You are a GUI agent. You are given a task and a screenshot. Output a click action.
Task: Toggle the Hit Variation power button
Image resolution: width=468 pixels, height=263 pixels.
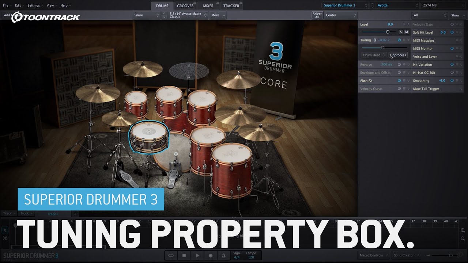tap(452, 65)
